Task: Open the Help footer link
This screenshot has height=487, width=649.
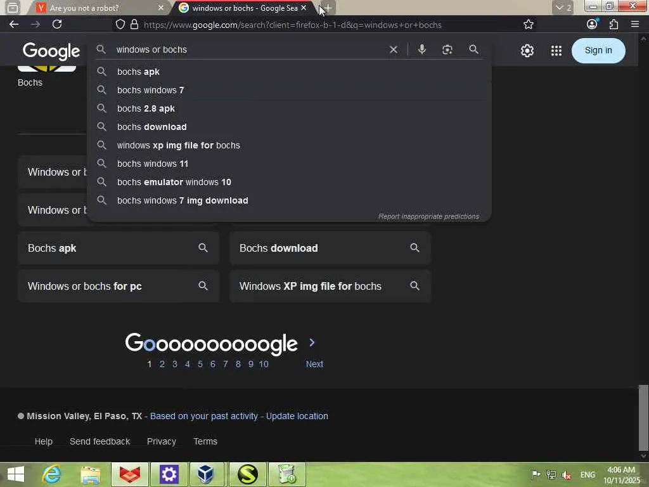Action: pos(44,441)
